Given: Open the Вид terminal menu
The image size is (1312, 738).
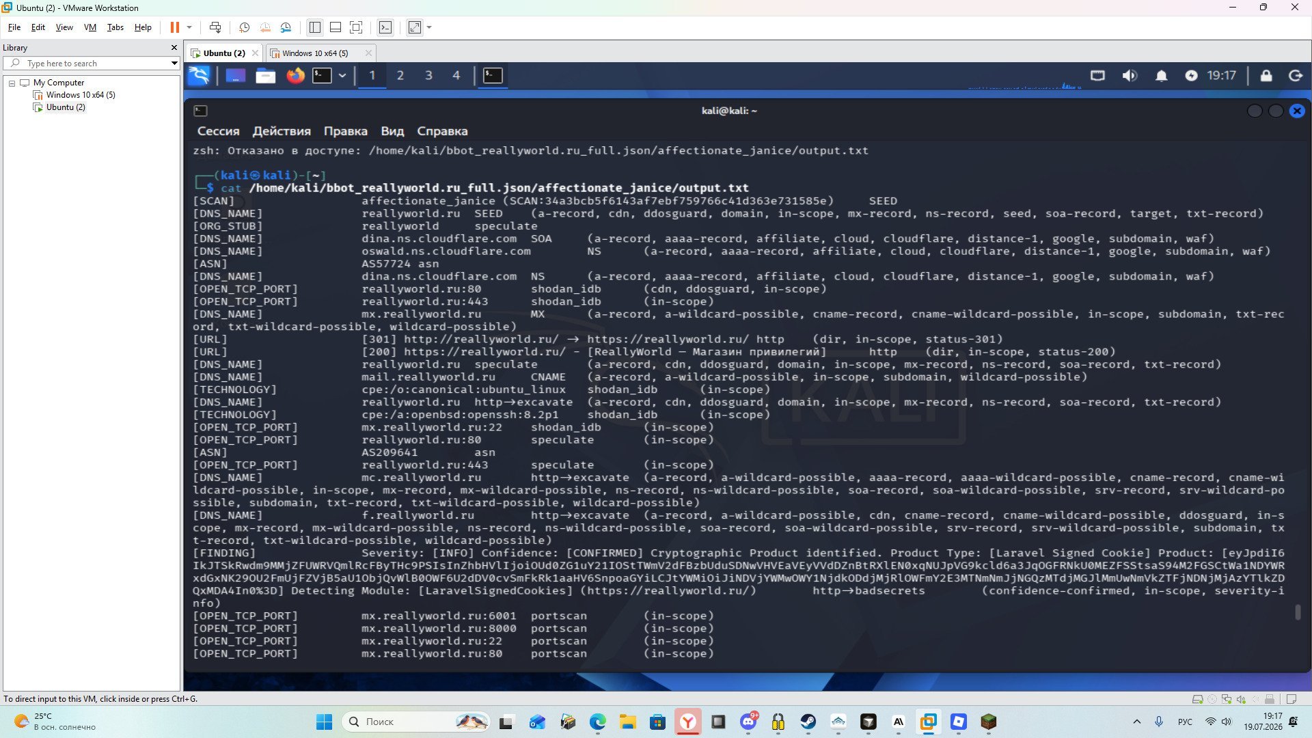Looking at the screenshot, I should [392, 131].
